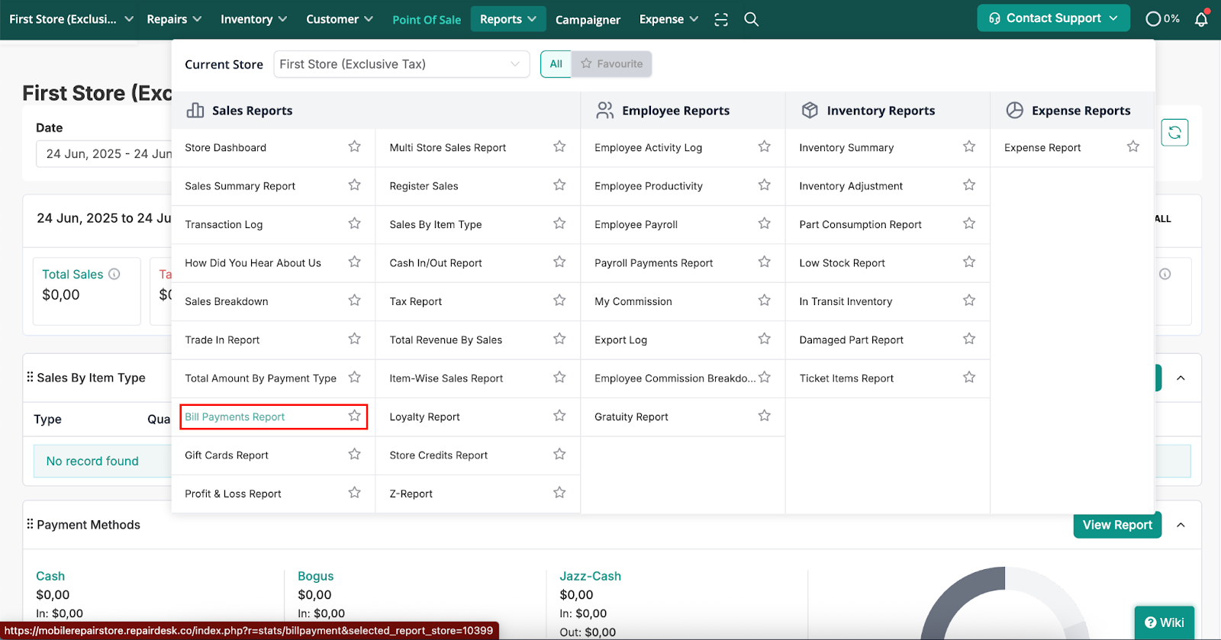Star the Trade In Report
Screen dimensions: 1221x640
click(355, 339)
